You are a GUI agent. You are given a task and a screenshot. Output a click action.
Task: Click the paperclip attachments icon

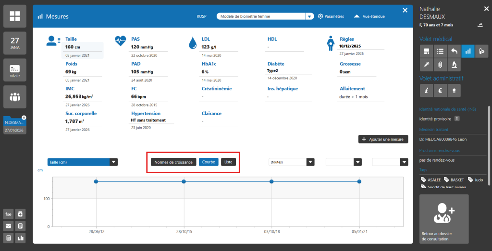point(440,64)
